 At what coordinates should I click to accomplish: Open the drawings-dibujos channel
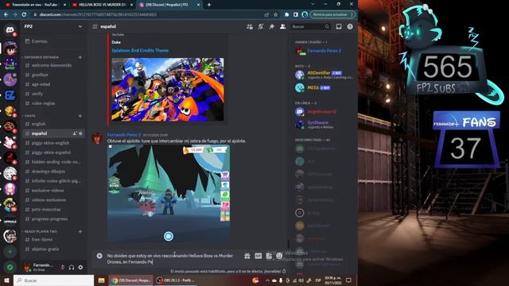[53, 172]
